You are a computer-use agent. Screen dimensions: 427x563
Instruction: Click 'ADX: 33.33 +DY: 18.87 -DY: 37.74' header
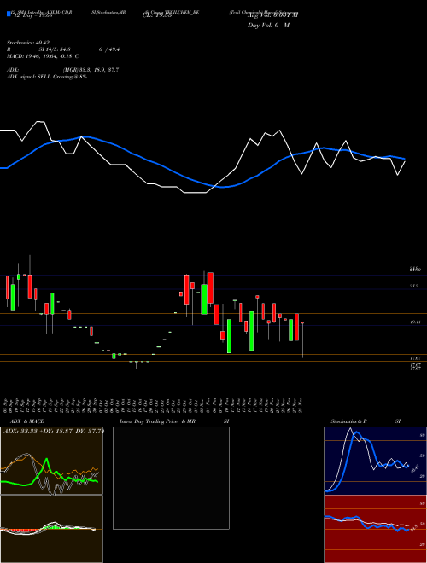point(53,432)
